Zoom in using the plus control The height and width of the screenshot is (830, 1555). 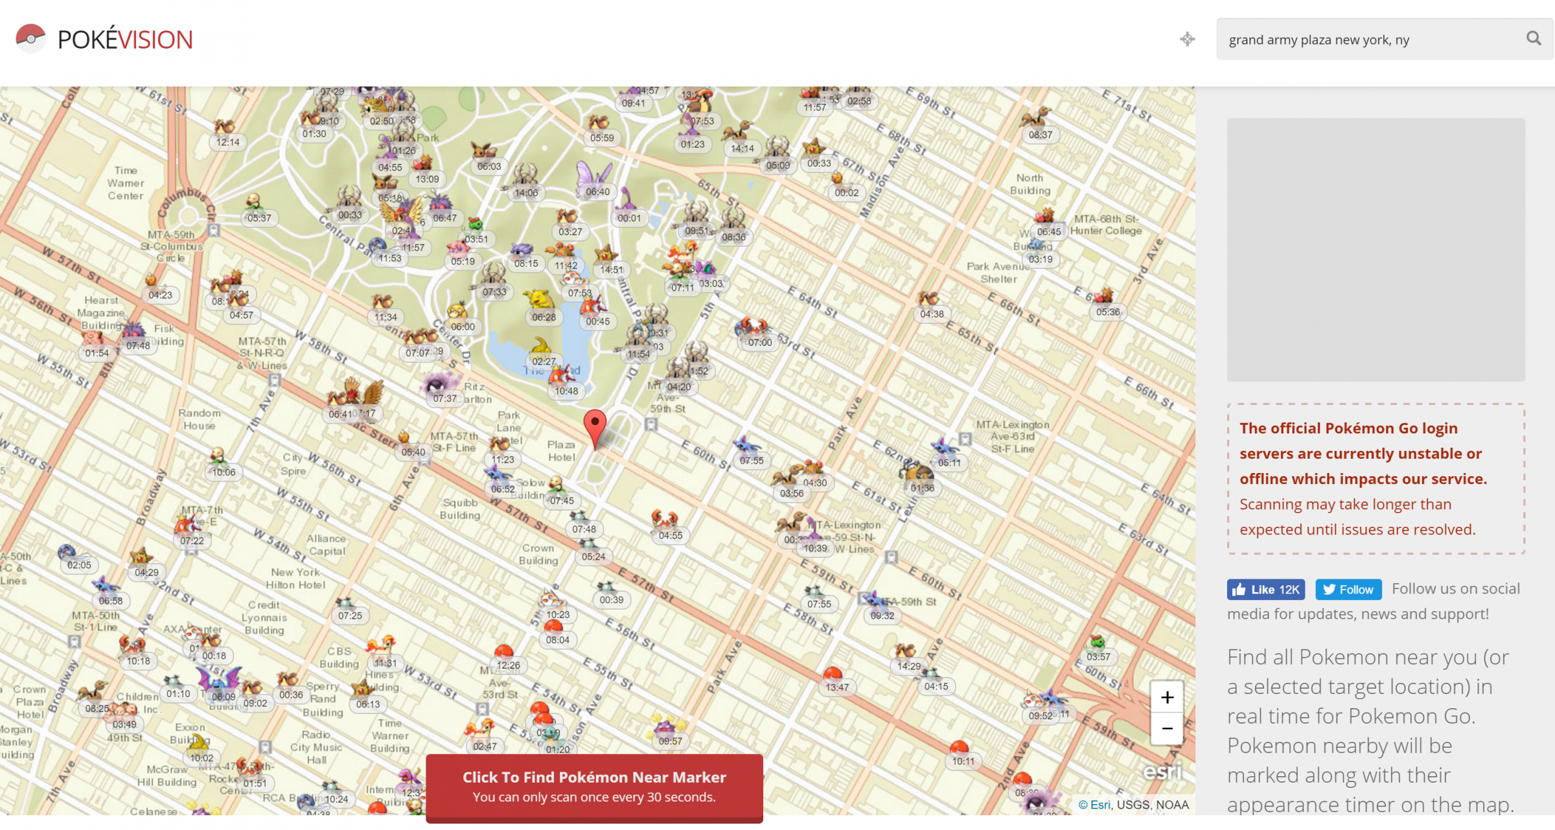tap(1166, 697)
